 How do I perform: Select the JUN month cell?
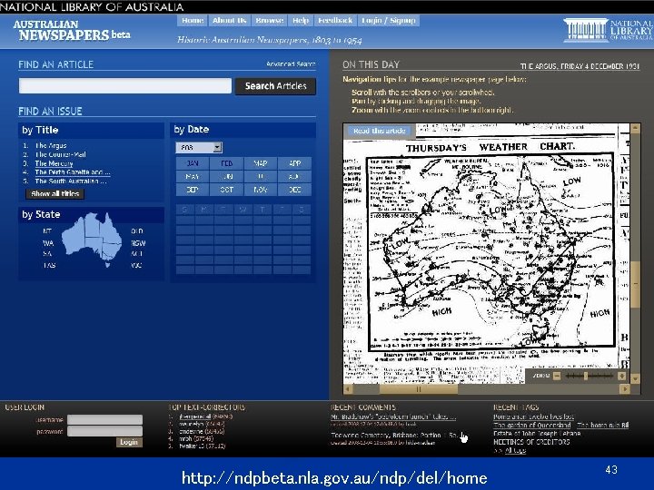coord(226,177)
